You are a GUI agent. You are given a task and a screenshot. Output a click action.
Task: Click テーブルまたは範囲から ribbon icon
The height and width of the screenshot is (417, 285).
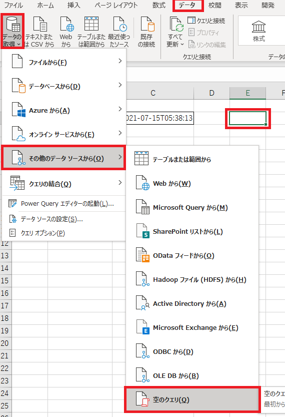point(91,32)
